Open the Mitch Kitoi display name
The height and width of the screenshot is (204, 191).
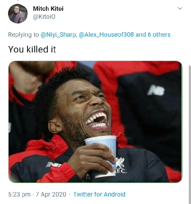(48, 9)
